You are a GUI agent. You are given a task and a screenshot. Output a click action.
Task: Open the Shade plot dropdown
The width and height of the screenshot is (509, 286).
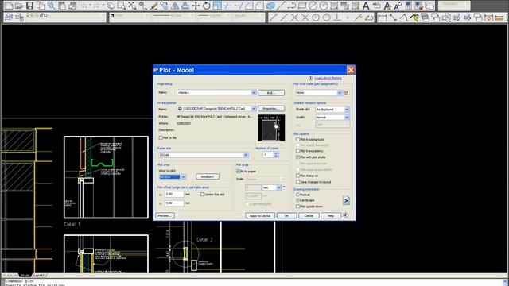347,110
